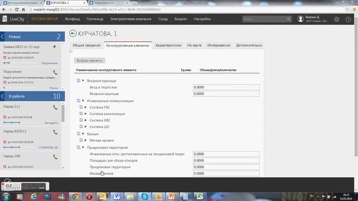Image resolution: width=358 pixels, height=201 pixels.
Task: Open the Электросетевая компания menu
Action: tap(130, 19)
